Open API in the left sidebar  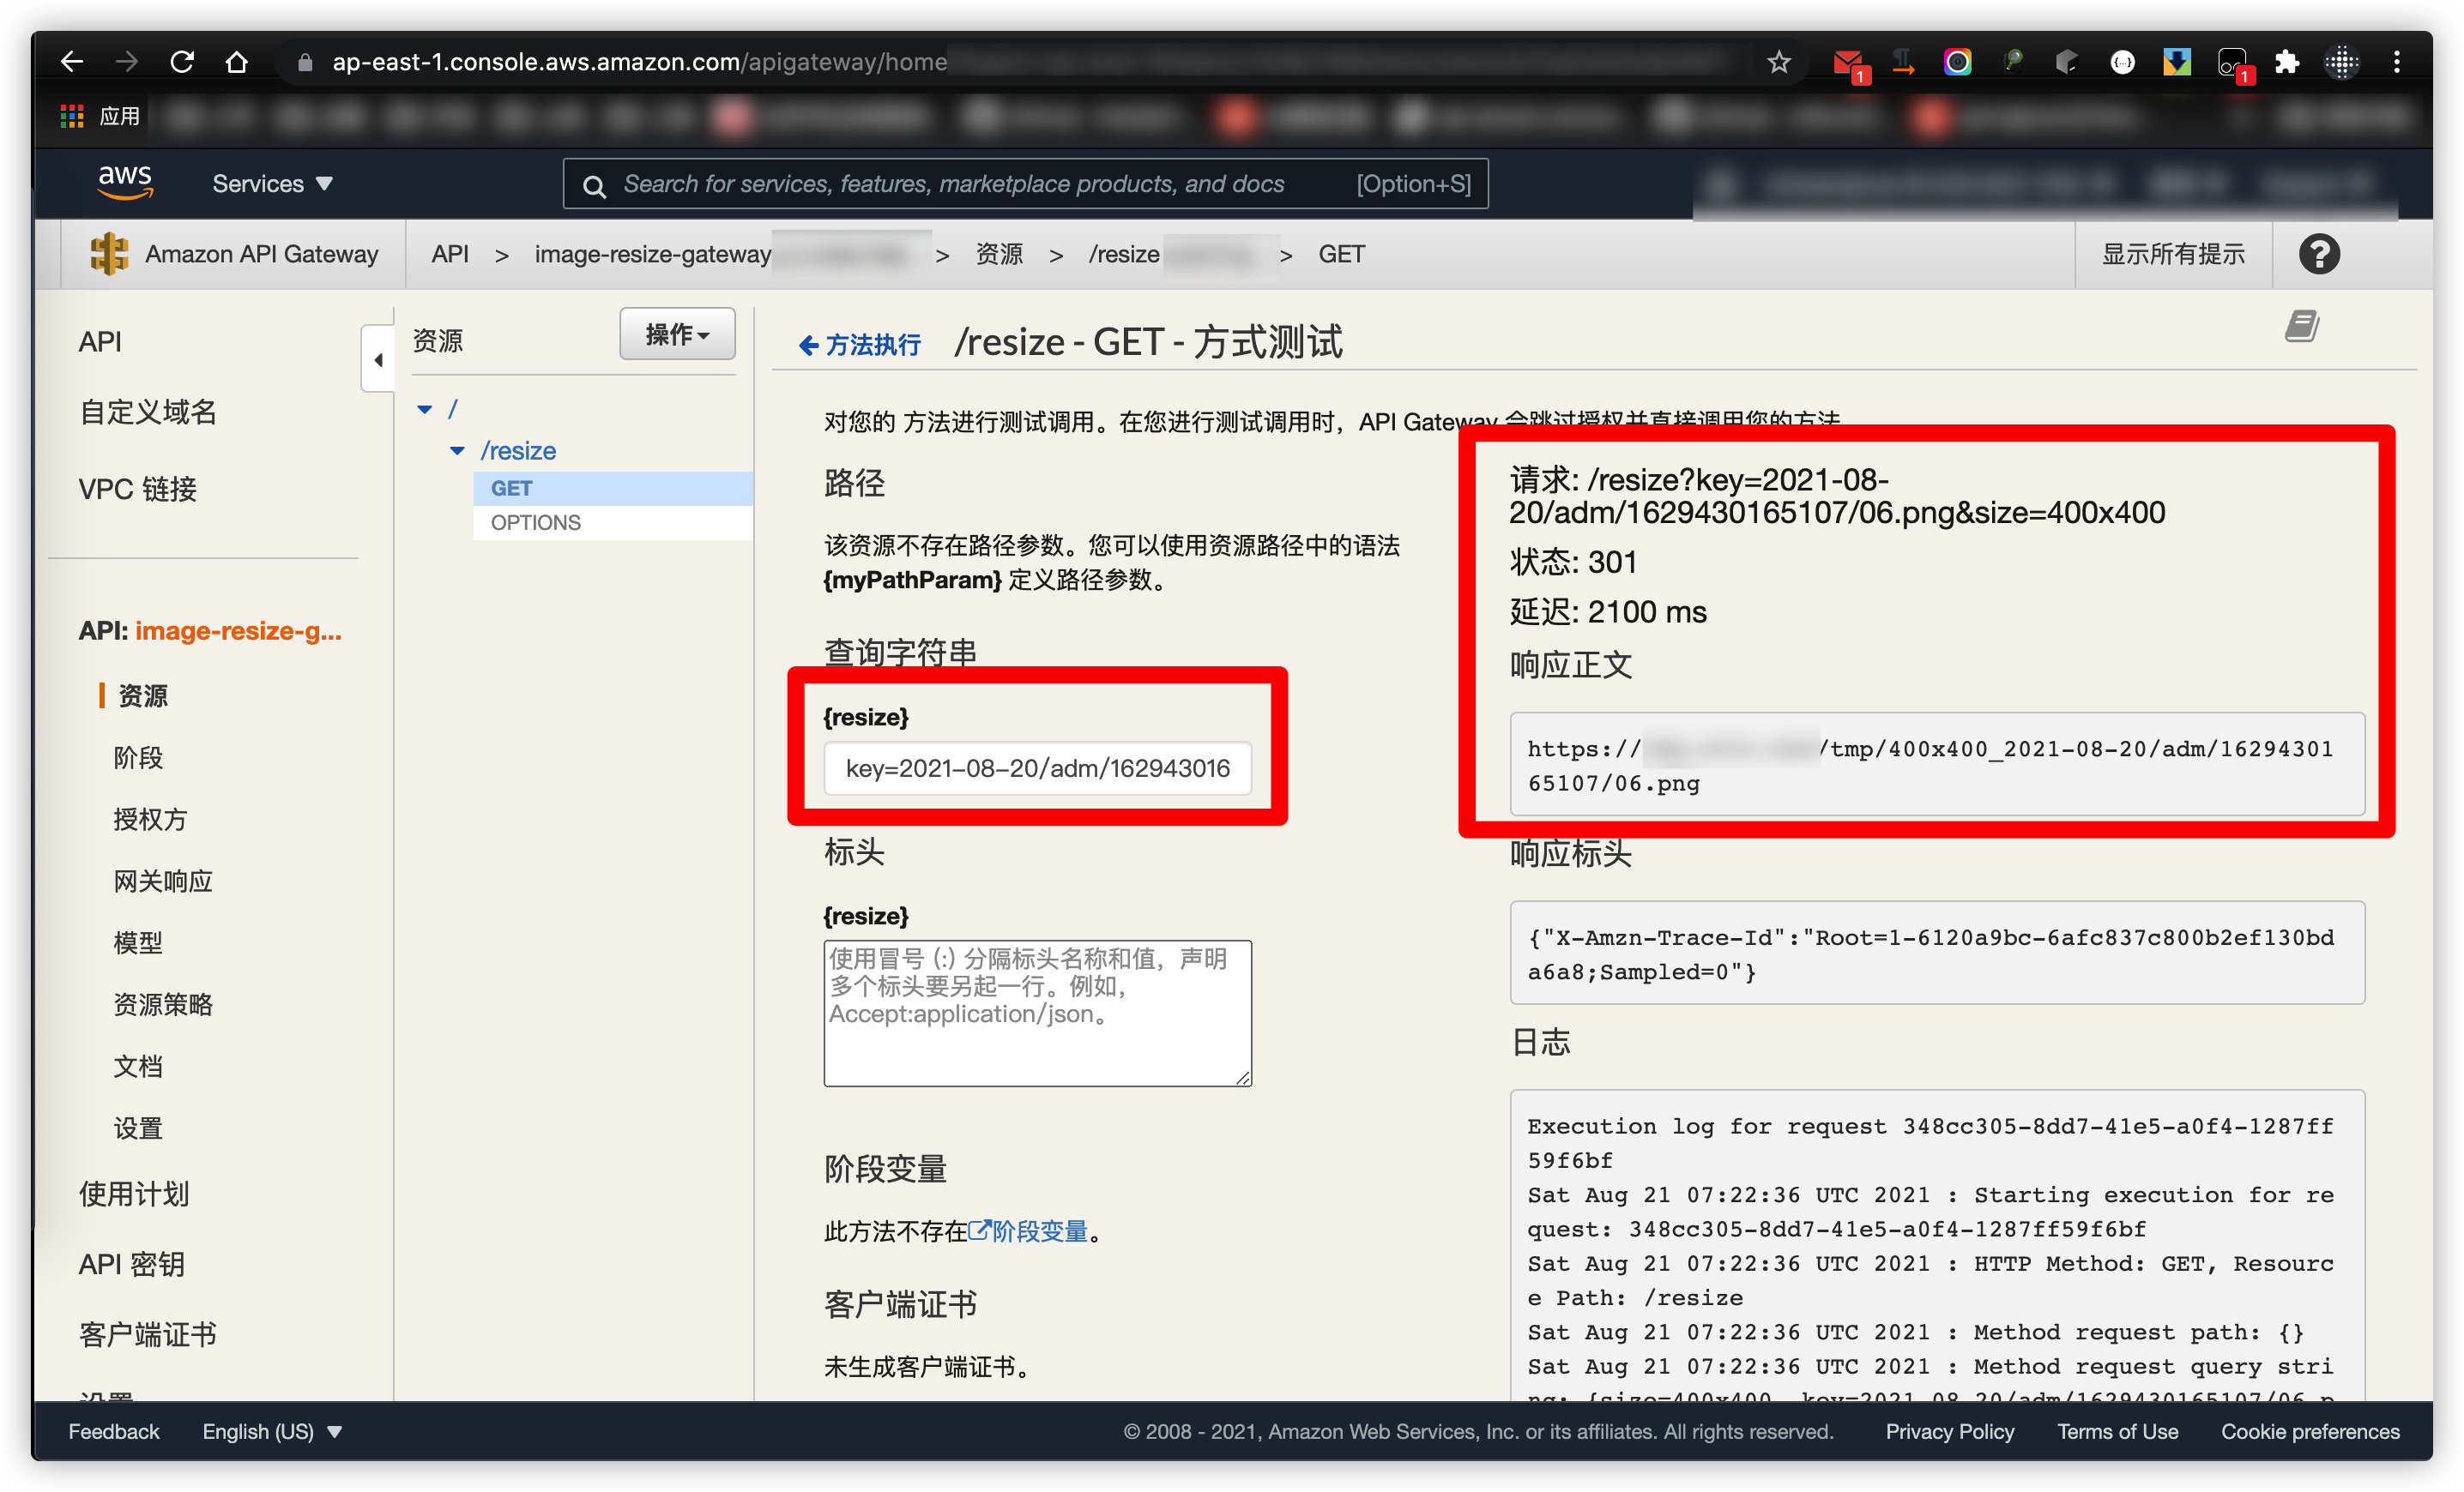[x=100, y=342]
